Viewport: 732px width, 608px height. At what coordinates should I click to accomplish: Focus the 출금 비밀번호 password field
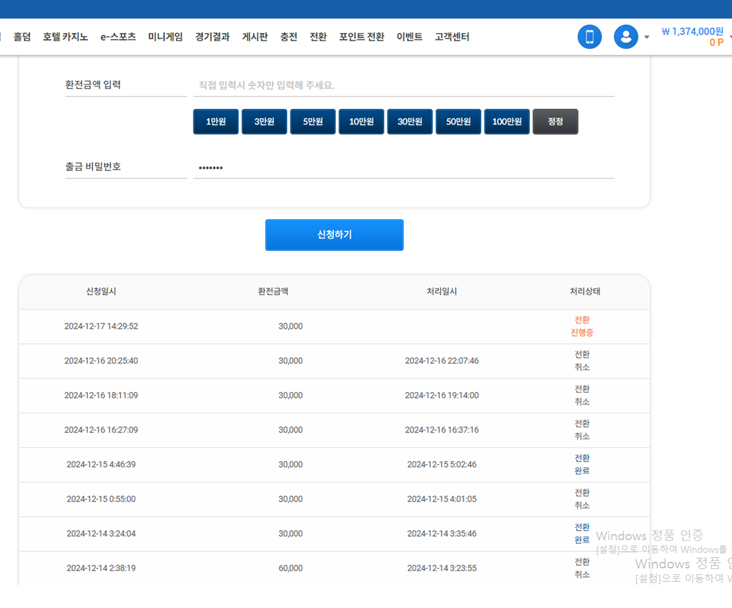click(403, 168)
